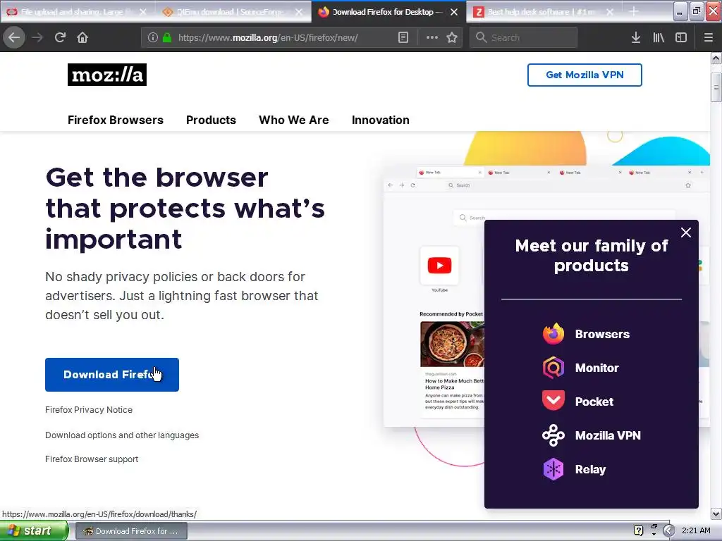
Task: Click the Firefox Browsers flame icon
Action: point(553,334)
